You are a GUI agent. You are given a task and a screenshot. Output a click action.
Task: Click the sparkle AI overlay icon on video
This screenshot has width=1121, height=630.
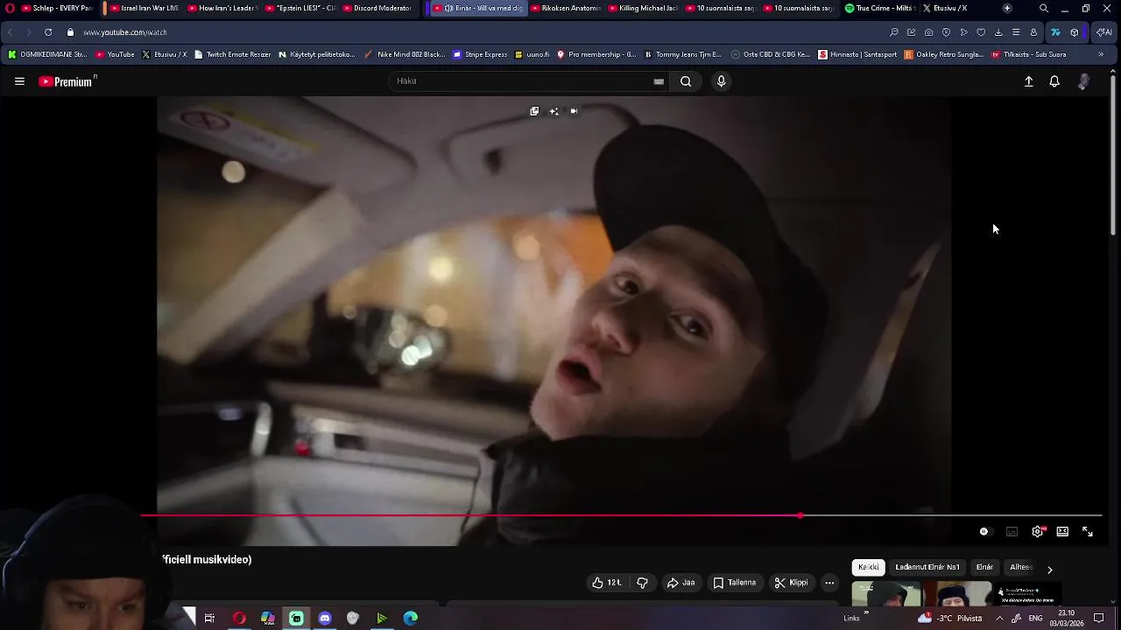(553, 111)
